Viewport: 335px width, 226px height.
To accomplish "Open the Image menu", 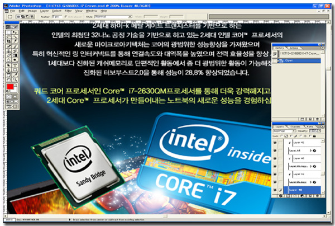I will point(32,11).
